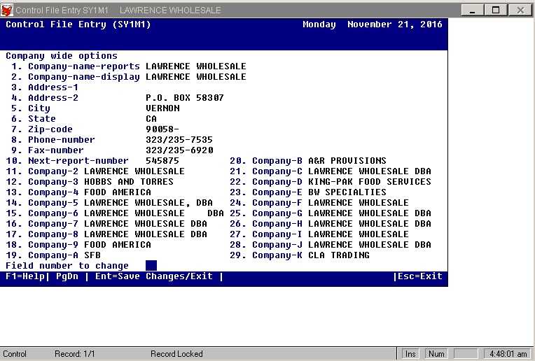Click the P.O. BOX 58307 address value

(185, 98)
